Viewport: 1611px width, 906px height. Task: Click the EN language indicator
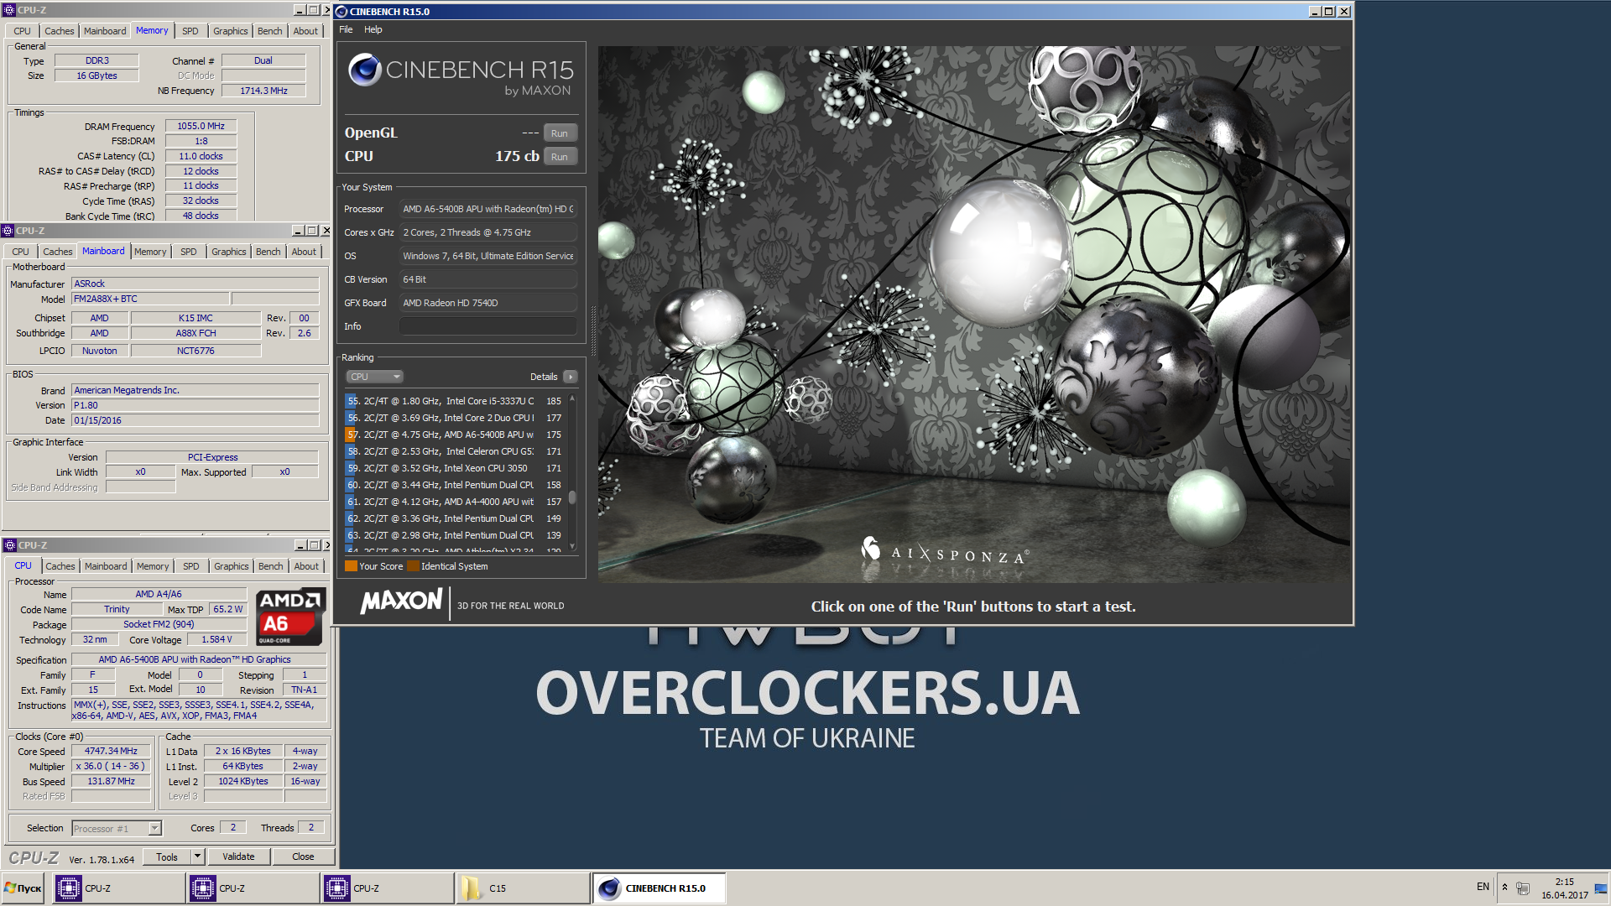pyautogui.click(x=1483, y=887)
